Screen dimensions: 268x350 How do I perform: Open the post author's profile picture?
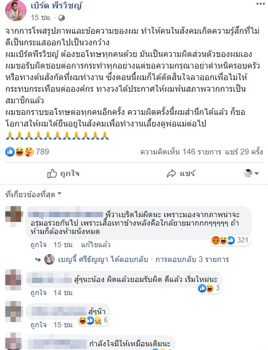[16, 11]
